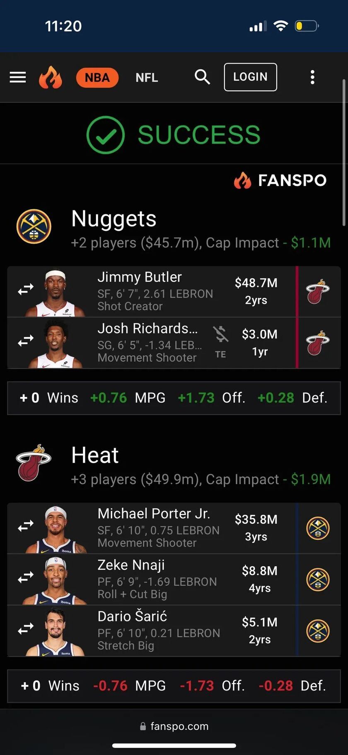Open Jimmy Butler's player name link

[140, 277]
